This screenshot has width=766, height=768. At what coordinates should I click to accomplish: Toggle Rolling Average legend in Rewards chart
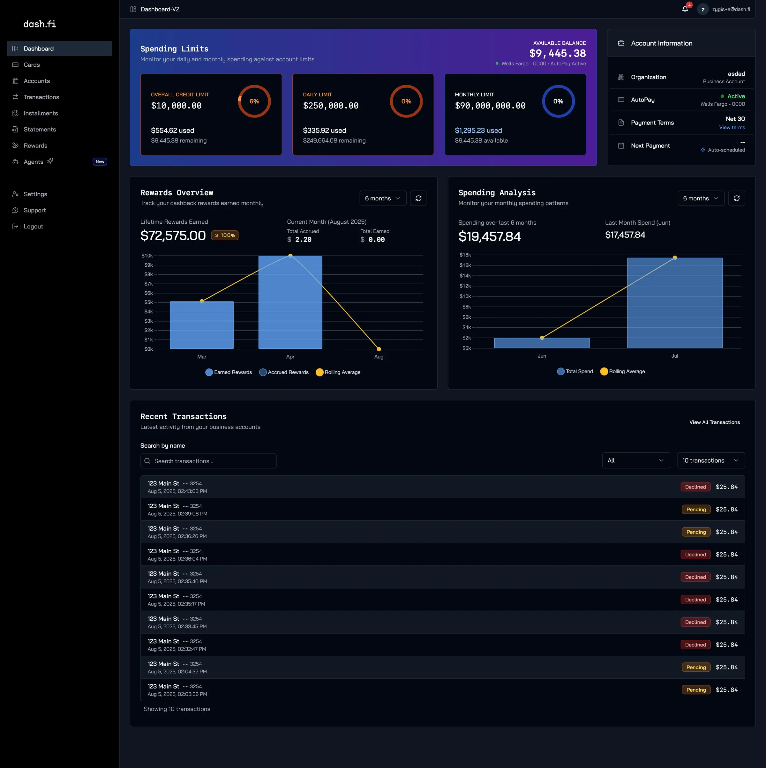pyautogui.click(x=338, y=372)
